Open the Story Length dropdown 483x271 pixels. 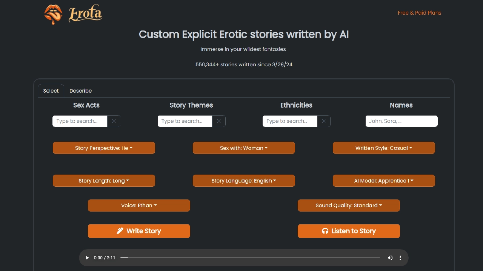(x=104, y=181)
